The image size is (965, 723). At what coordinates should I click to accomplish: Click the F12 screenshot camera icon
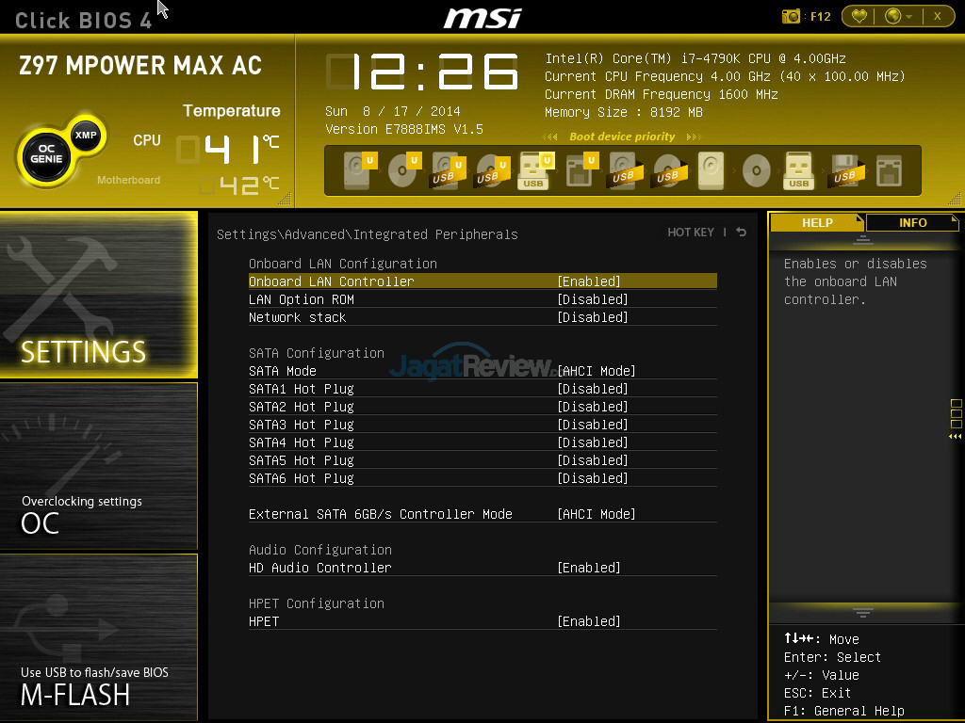[791, 16]
